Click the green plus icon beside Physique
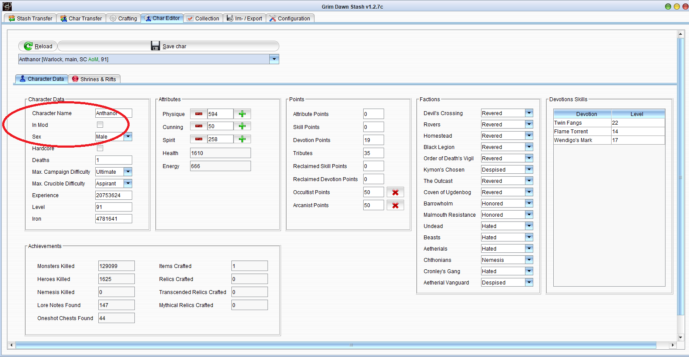 pos(242,114)
